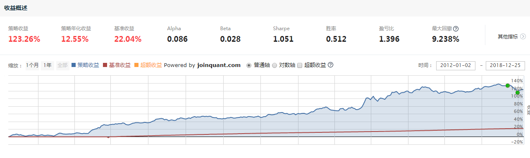Image resolution: width=530 pixels, height=158 pixels.
Task: Click the arrow icon next to 其他指标
Action: (x=523, y=36)
